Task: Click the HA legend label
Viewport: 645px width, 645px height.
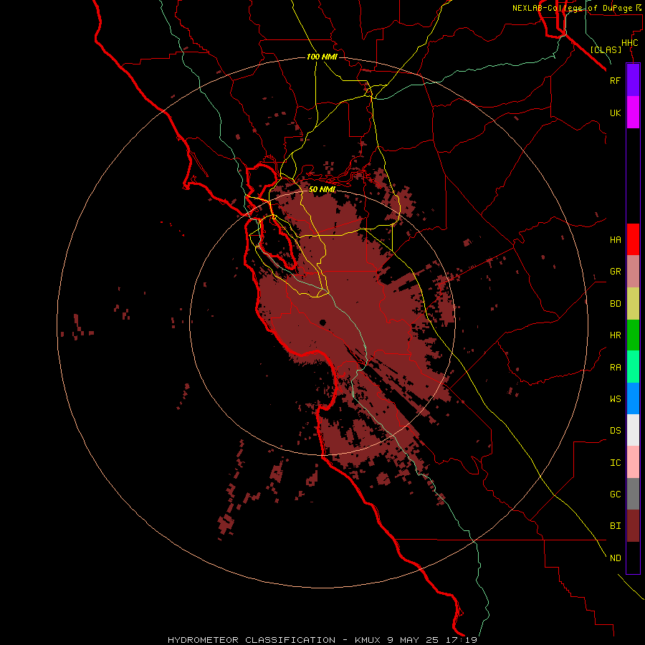Action: point(615,239)
